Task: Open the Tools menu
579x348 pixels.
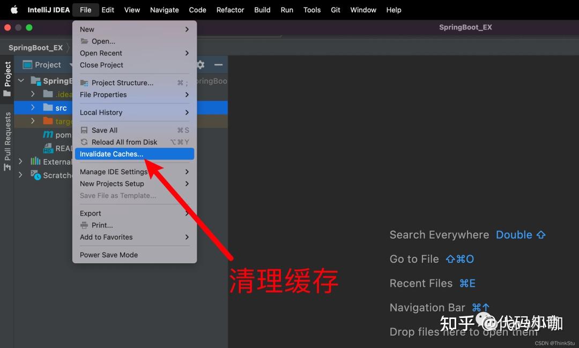Action: point(312,10)
